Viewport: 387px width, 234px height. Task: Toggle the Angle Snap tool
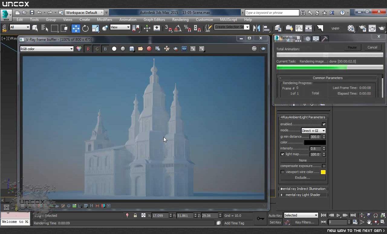click(x=178, y=28)
